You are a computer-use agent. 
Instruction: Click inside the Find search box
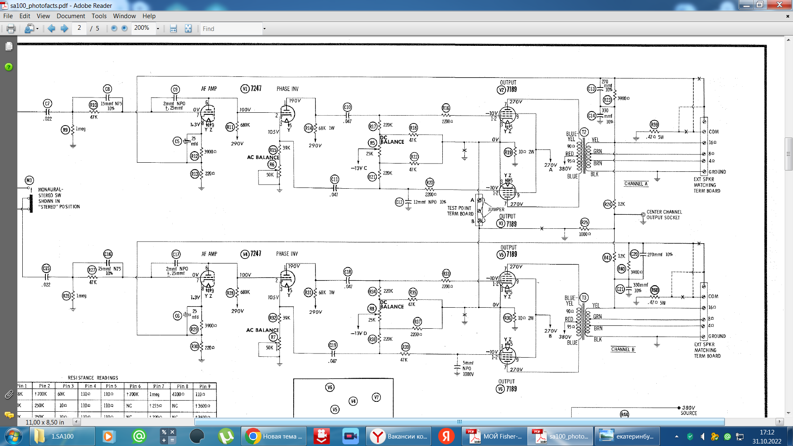[x=231, y=28]
